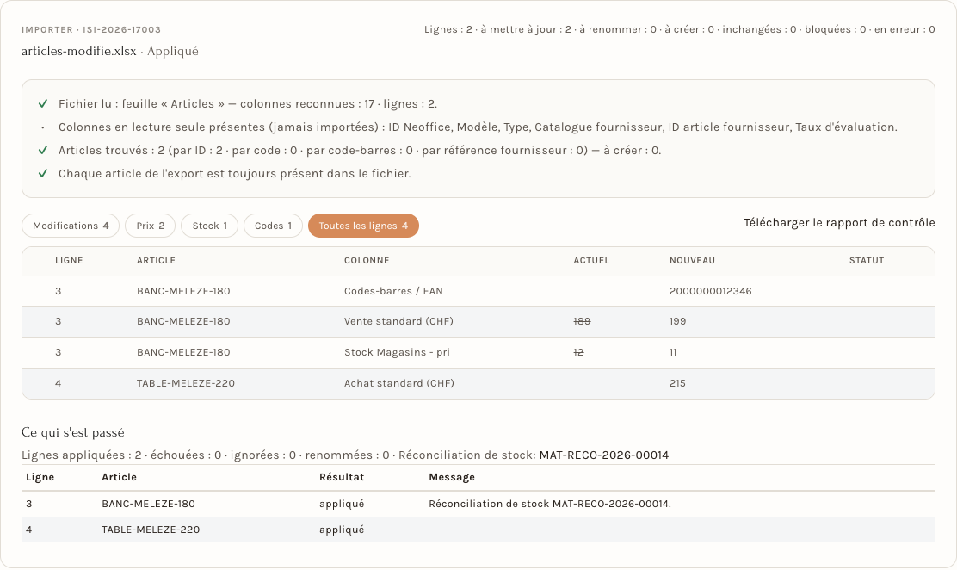This screenshot has width=957, height=570.
Task: Click TABLE-MELEZE-220 in the modifications table
Action: pyautogui.click(x=186, y=384)
